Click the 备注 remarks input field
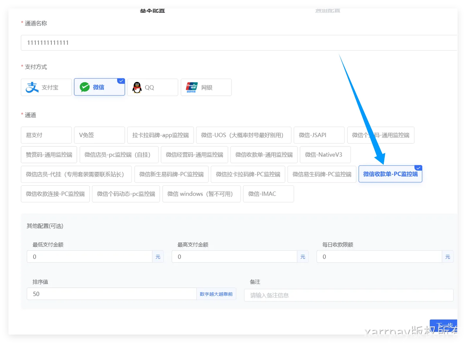 [x=348, y=295]
